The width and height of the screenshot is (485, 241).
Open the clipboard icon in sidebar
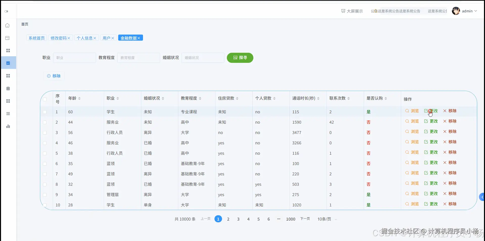pyautogui.click(x=8, y=88)
